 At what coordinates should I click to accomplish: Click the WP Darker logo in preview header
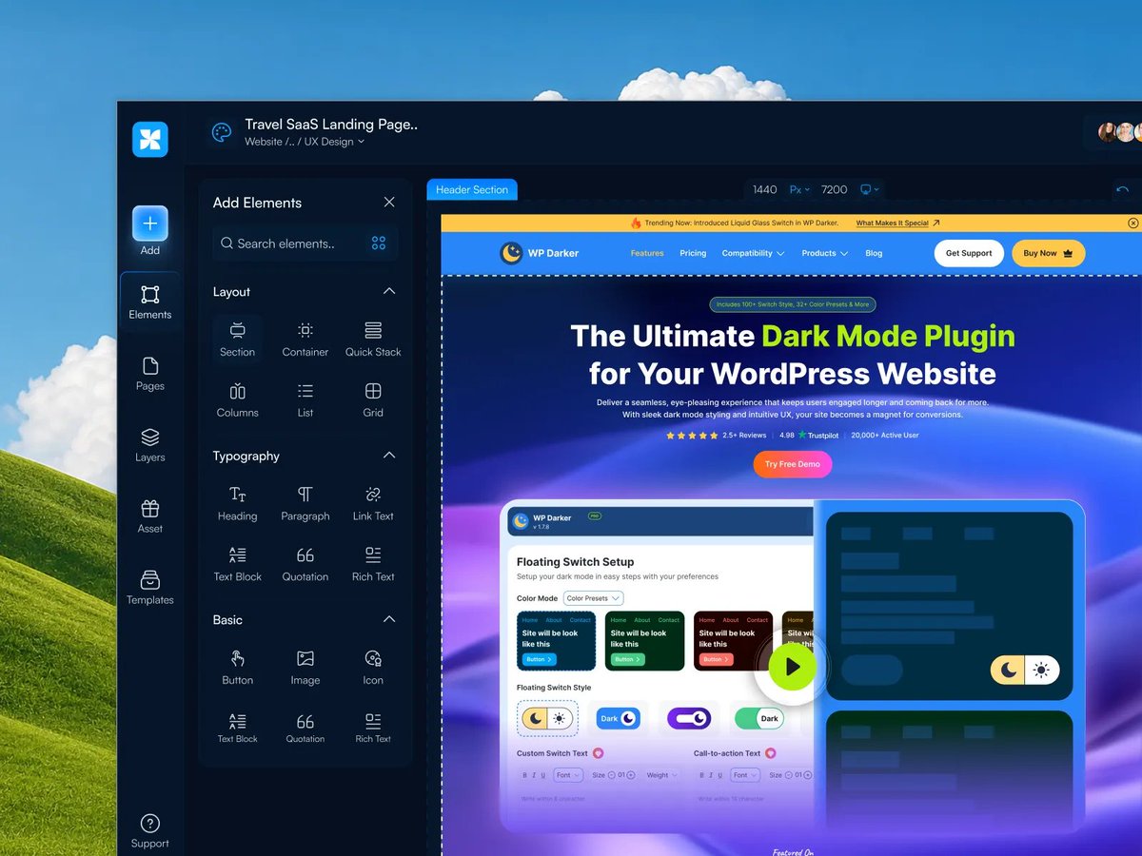click(540, 253)
